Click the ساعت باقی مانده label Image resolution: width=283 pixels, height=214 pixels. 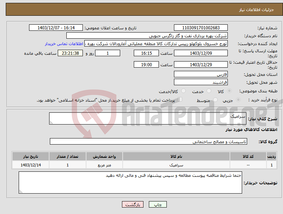click(x=40, y=53)
